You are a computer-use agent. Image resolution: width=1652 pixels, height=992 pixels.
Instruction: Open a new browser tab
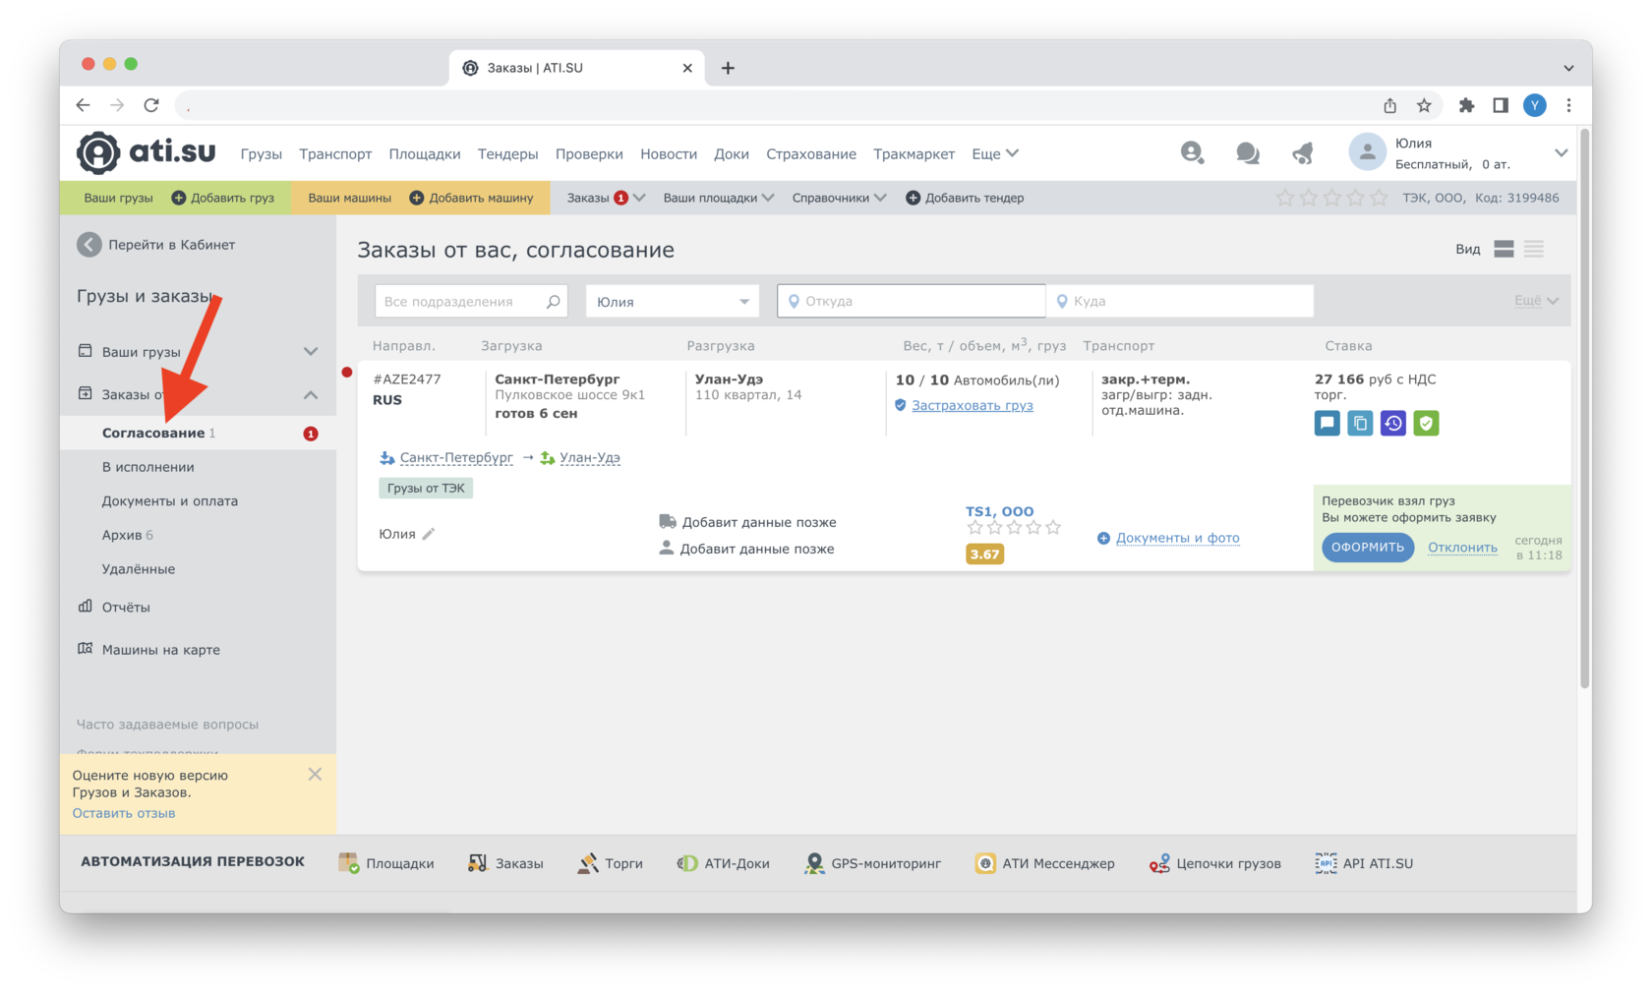[728, 68]
